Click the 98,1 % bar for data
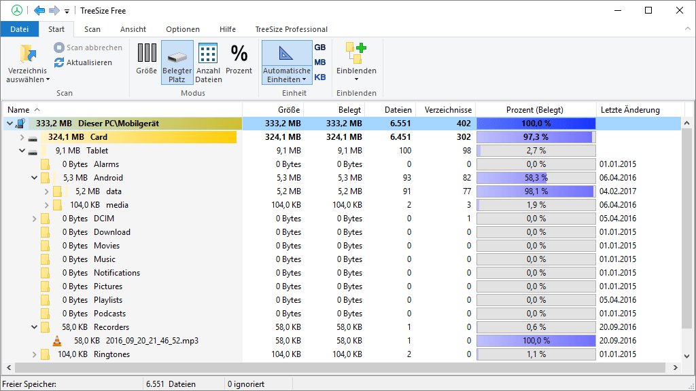 pos(536,191)
